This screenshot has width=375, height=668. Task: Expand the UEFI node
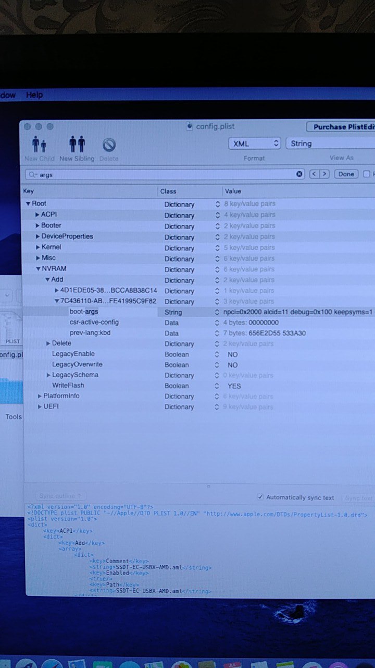pyautogui.click(x=40, y=407)
